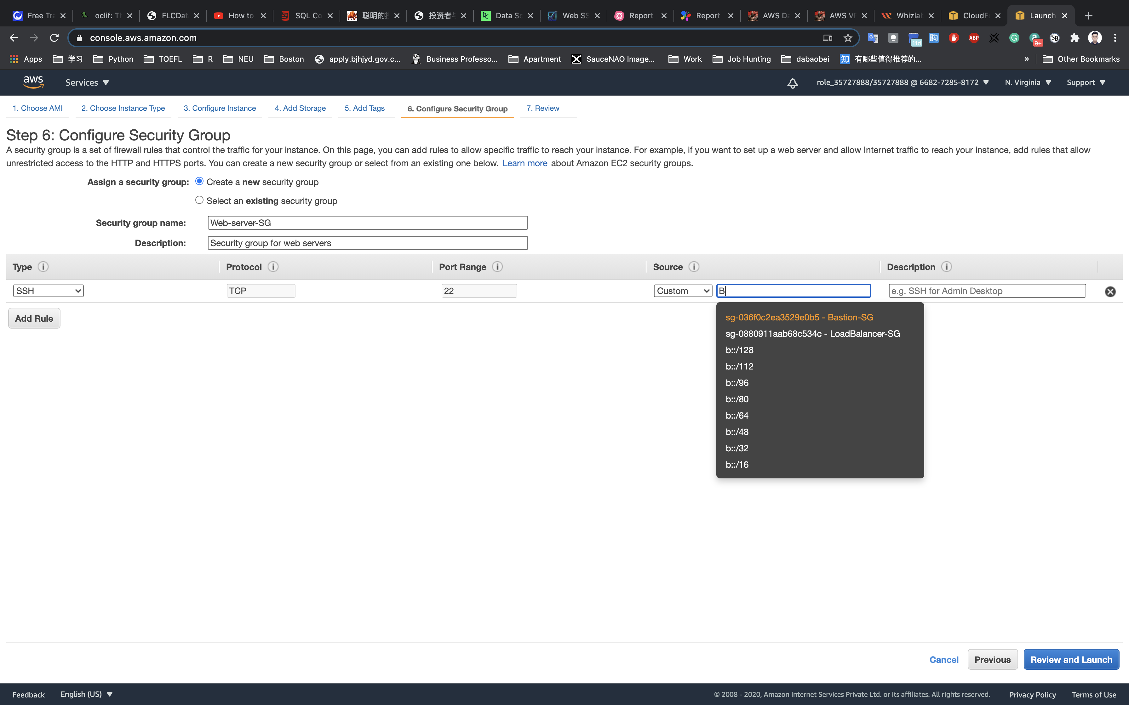Go to the 7. Review step tab
Image resolution: width=1129 pixels, height=705 pixels.
coord(542,108)
